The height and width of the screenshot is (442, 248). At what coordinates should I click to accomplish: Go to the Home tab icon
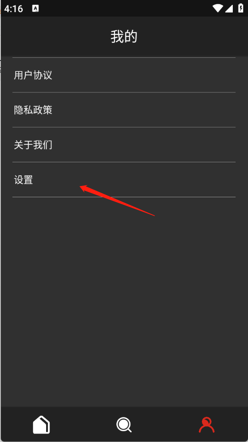41,424
